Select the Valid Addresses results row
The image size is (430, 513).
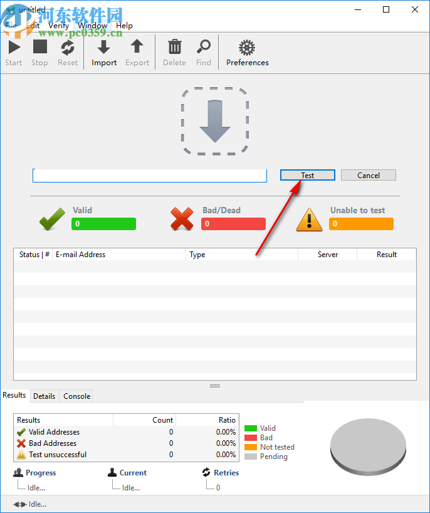[126, 432]
